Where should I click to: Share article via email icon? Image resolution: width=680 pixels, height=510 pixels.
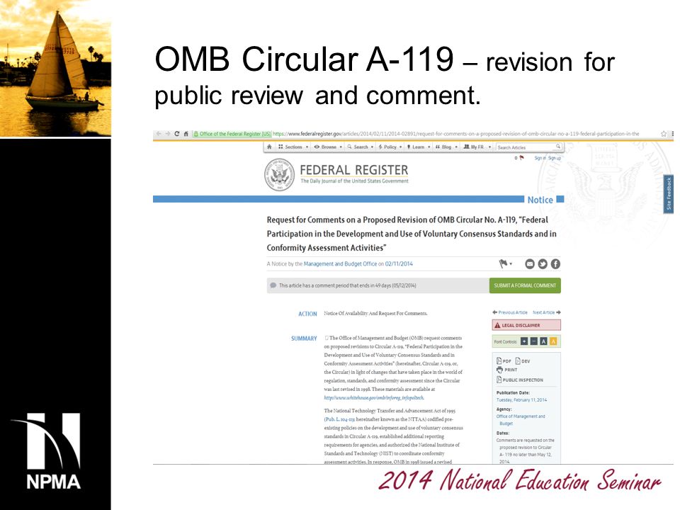[530, 263]
